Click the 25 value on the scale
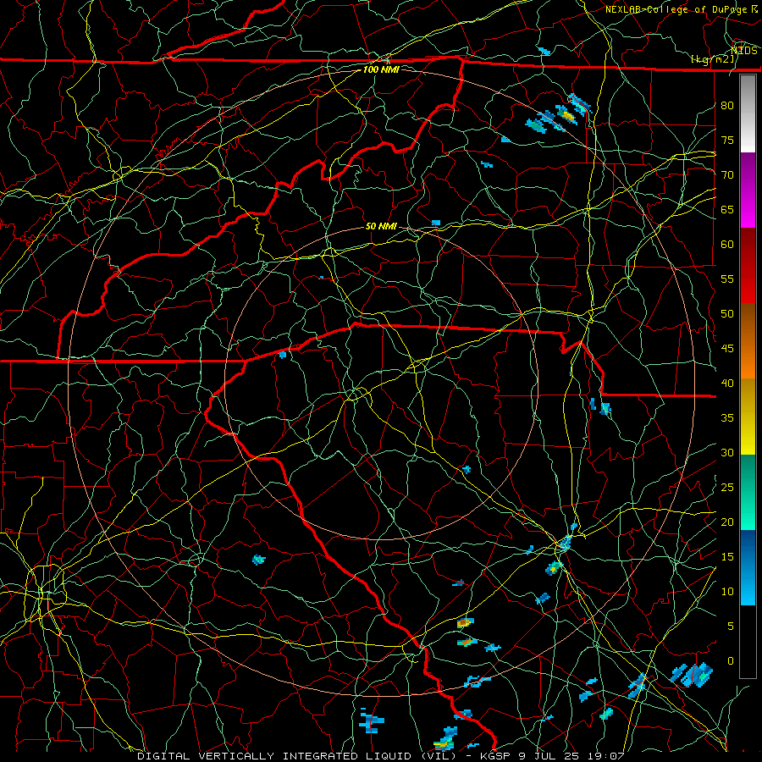 pyautogui.click(x=727, y=488)
